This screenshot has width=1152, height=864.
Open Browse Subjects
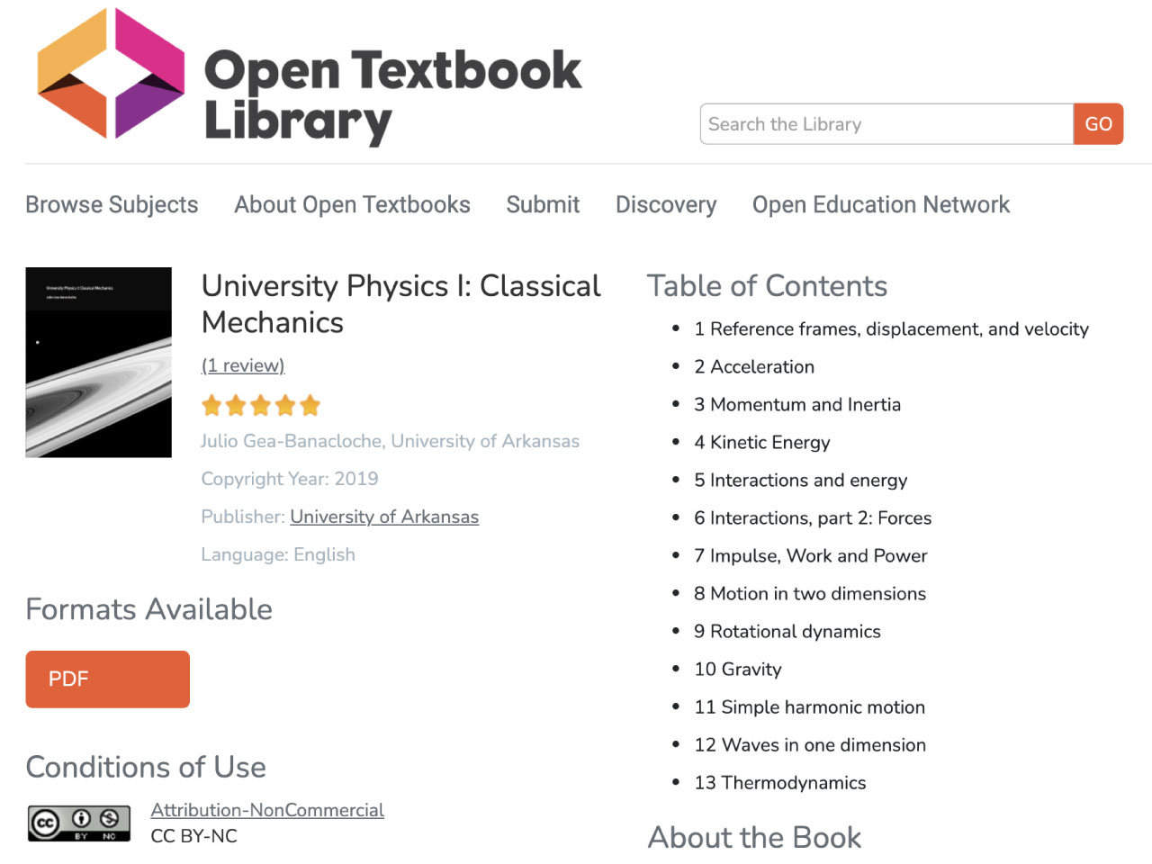tap(112, 204)
